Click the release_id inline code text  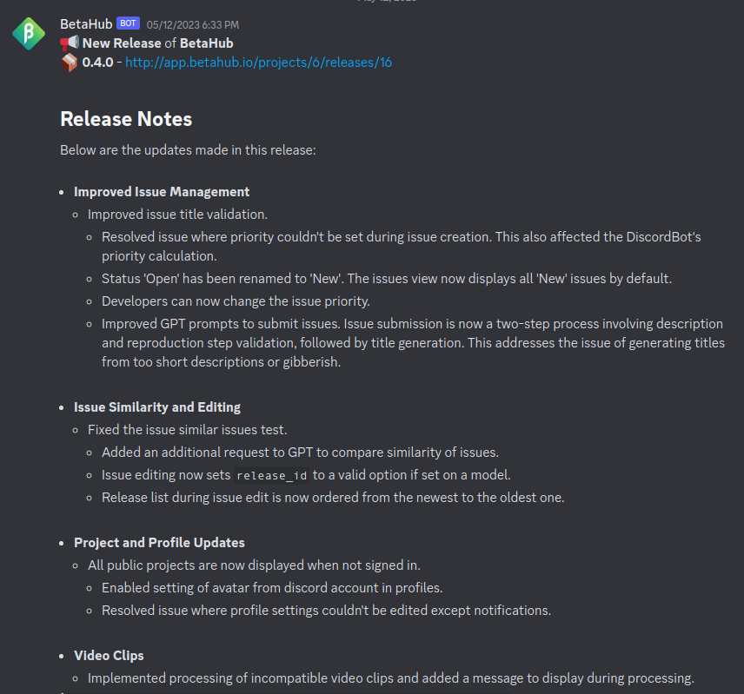[x=273, y=475]
